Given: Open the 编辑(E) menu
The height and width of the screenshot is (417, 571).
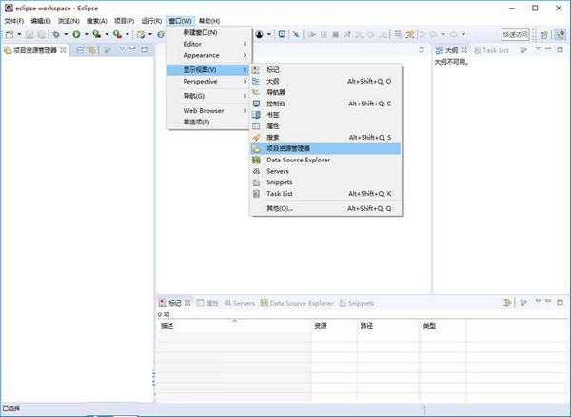Looking at the screenshot, I should pos(40,21).
